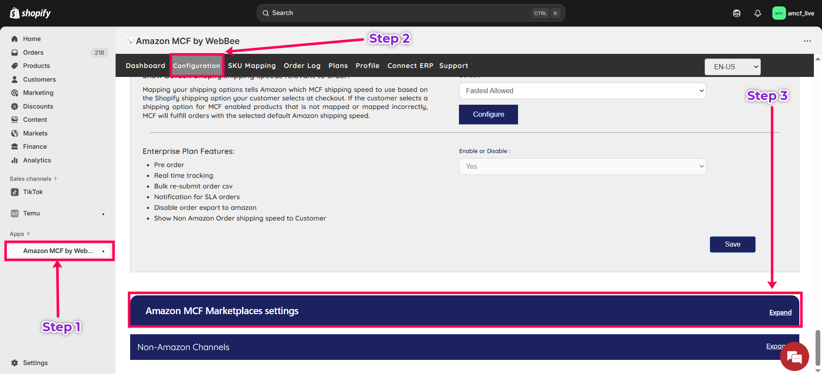Open the Fastest Allowed shipping speed dropdown
822x374 pixels.
[x=582, y=91]
